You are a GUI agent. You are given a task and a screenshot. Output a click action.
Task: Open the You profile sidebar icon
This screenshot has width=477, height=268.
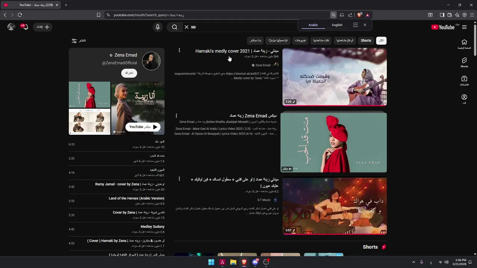pos(464,99)
